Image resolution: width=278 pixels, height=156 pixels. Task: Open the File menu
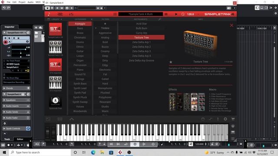point(9,2)
